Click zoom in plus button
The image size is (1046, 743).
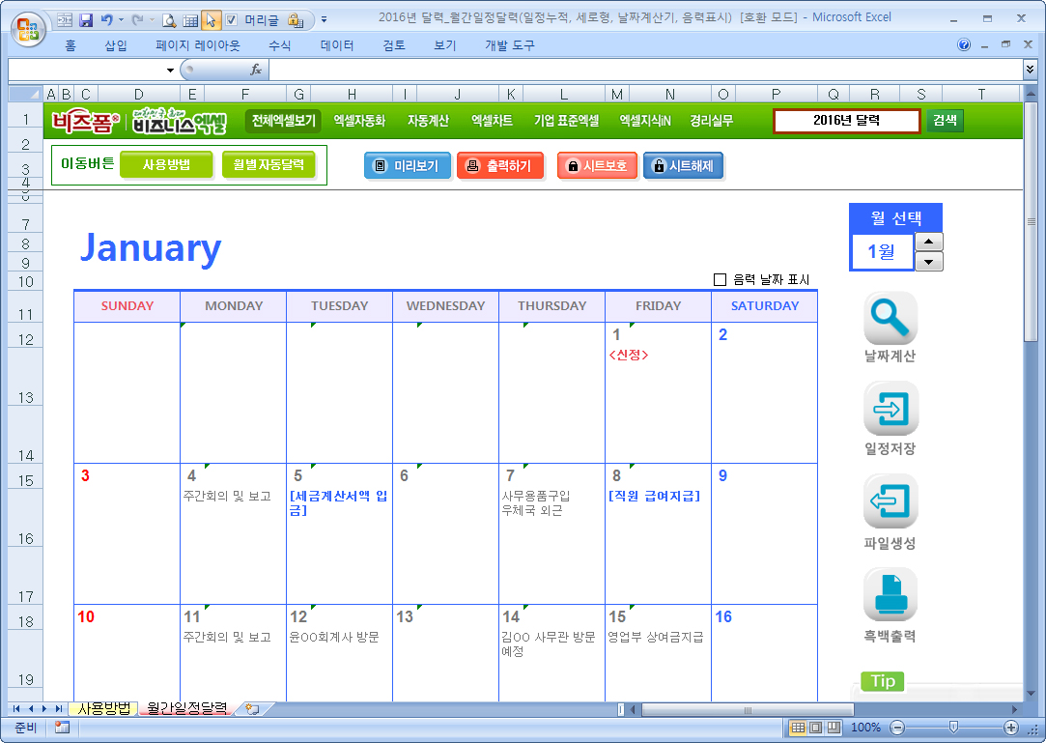click(1010, 728)
